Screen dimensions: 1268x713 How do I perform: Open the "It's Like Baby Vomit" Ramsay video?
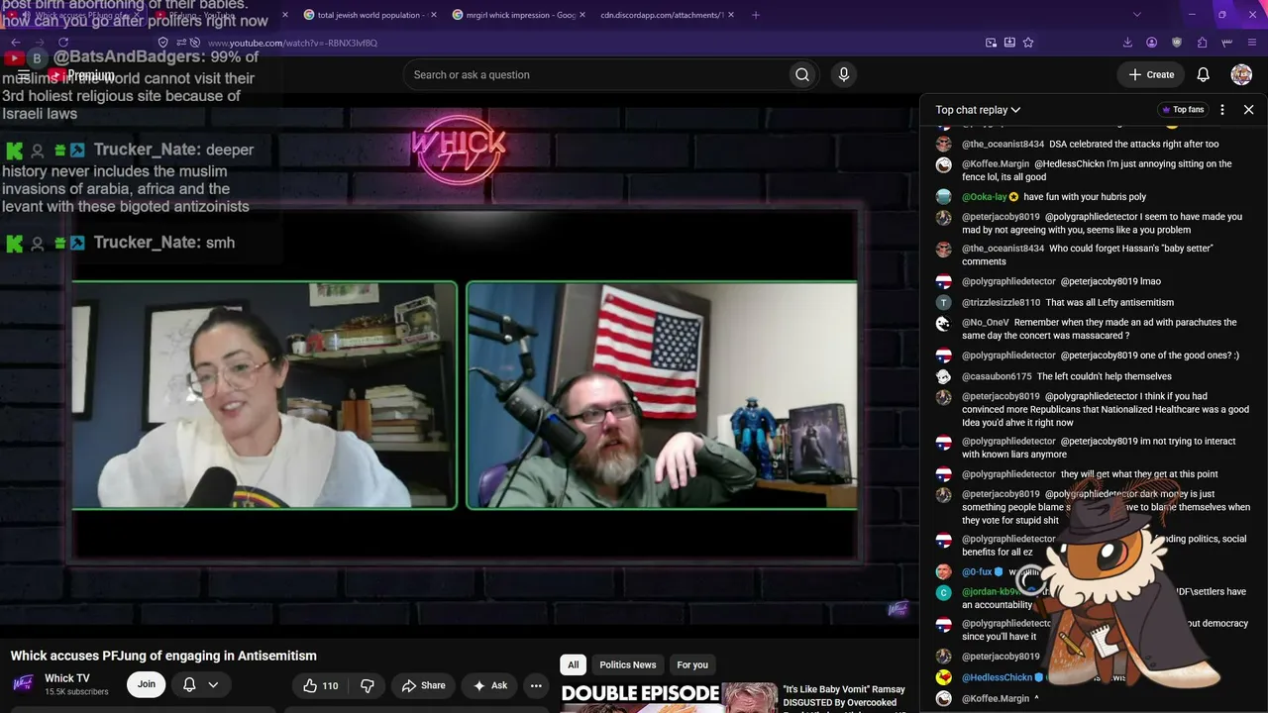point(844,696)
